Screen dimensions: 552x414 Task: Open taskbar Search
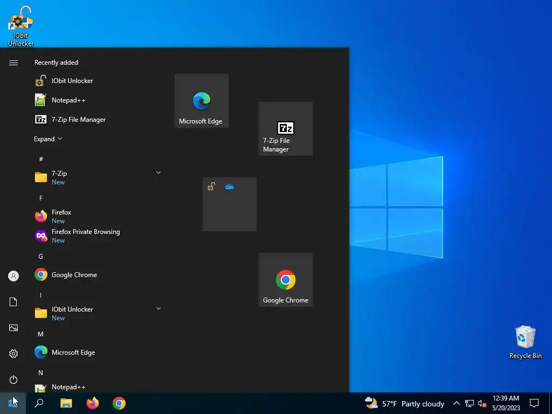coord(39,403)
